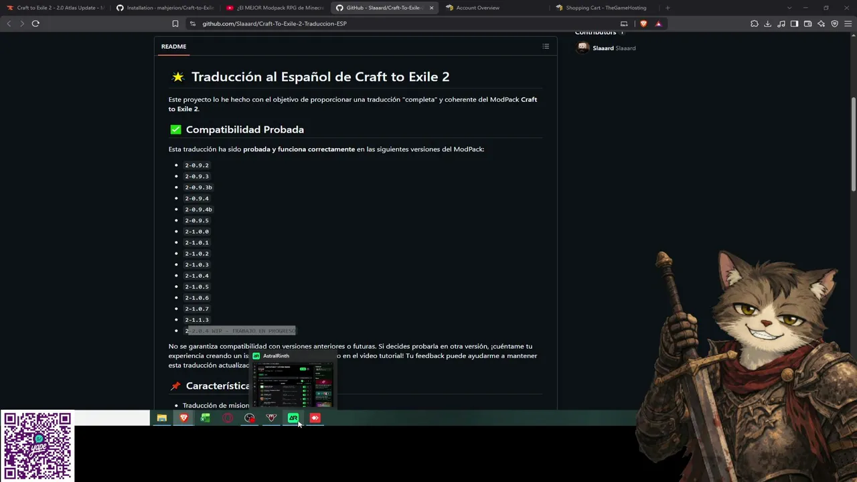
Task: Open the Extensions puzzle icon
Action: click(755, 23)
